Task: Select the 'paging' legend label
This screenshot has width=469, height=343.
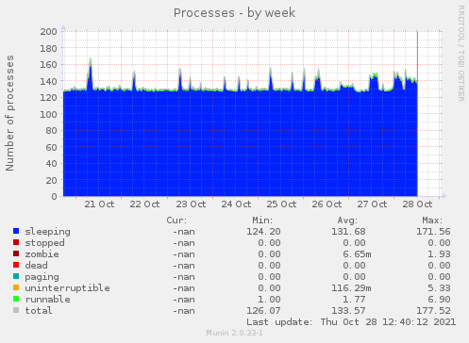Action: (42, 277)
